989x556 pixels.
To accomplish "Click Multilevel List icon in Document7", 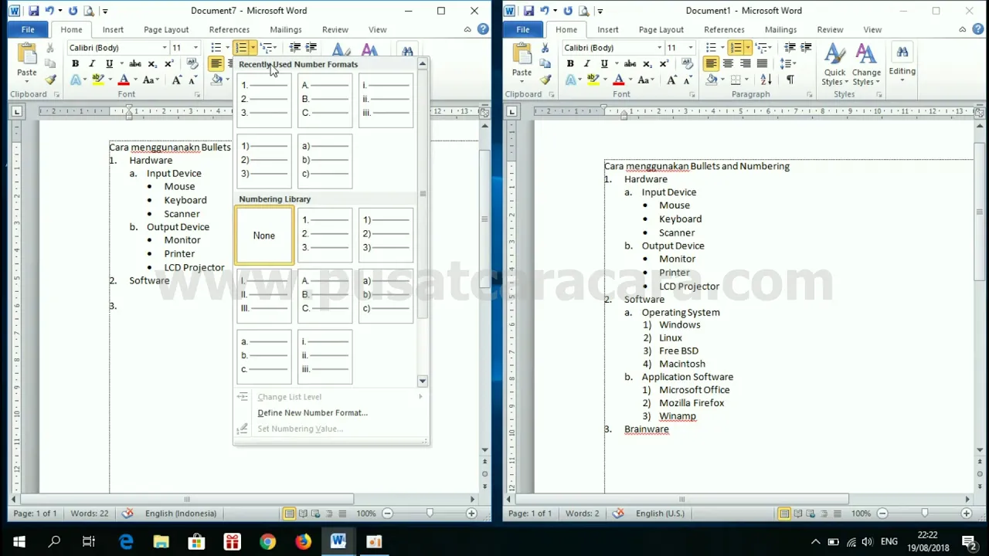I will pyautogui.click(x=266, y=48).
